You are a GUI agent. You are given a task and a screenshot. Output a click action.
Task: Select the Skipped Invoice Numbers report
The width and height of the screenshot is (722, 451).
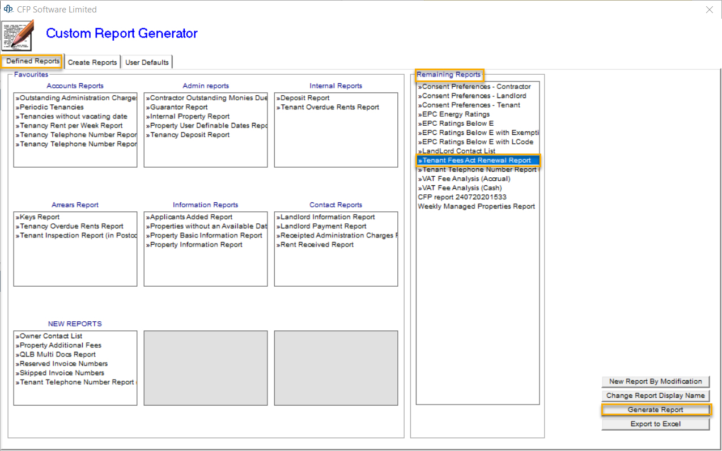60,373
